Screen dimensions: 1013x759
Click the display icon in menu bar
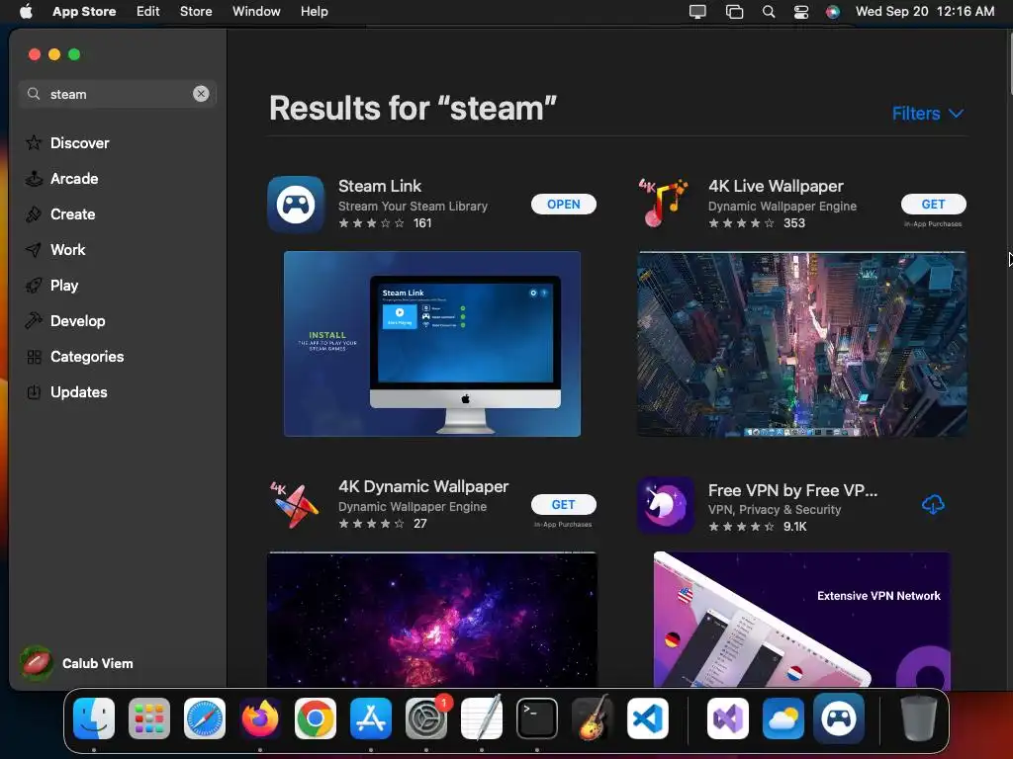coord(697,11)
